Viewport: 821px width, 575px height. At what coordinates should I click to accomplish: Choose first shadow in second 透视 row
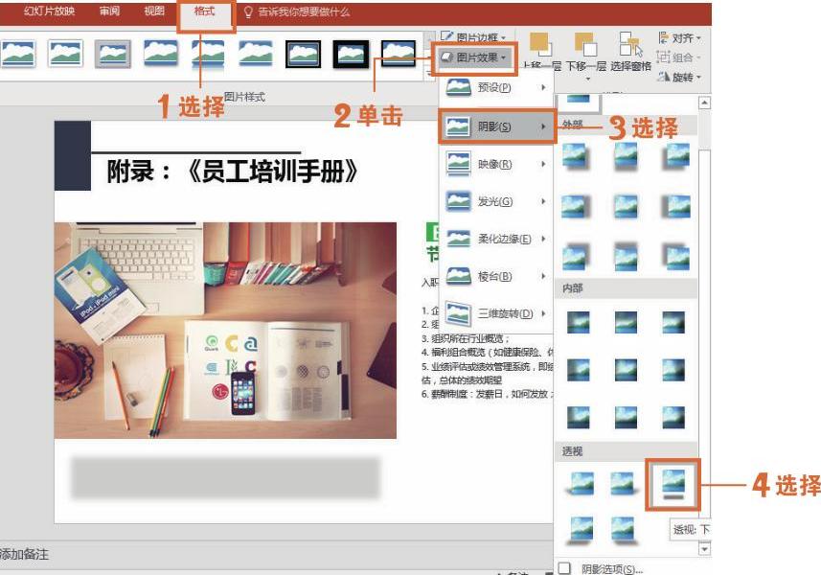tap(581, 529)
